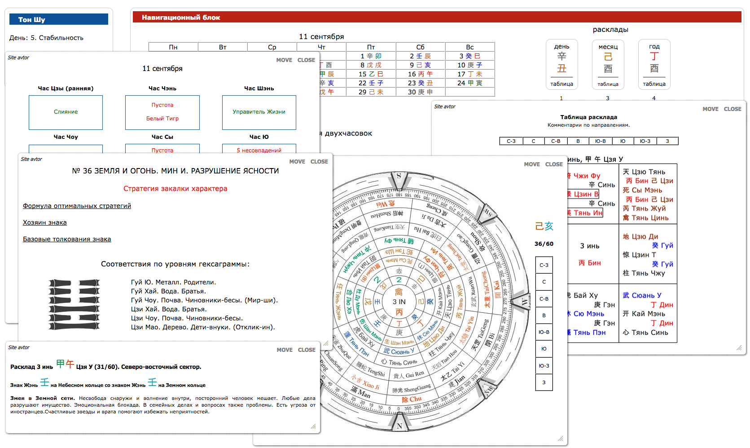Open the день таблица link under расклады

click(561, 84)
